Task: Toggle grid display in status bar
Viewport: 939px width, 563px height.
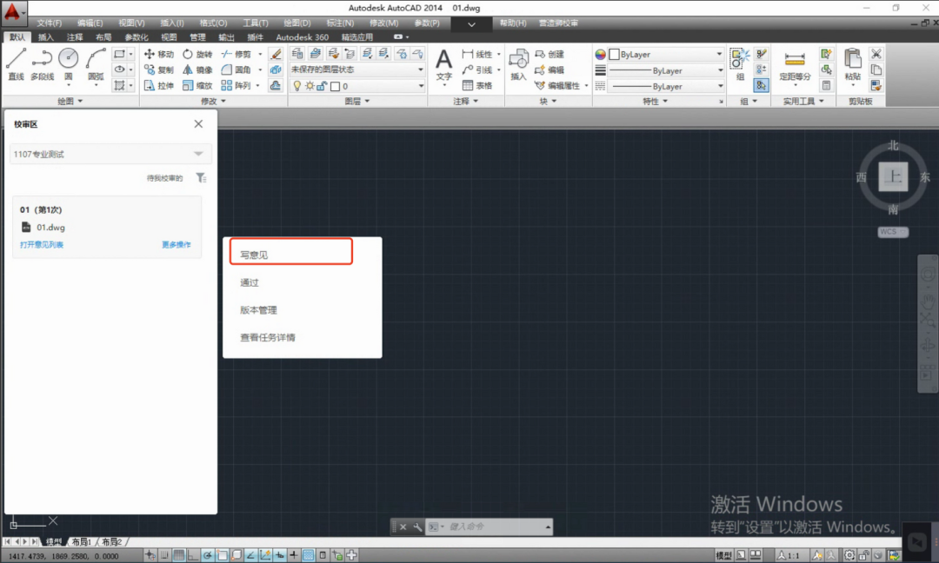Action: click(x=178, y=555)
